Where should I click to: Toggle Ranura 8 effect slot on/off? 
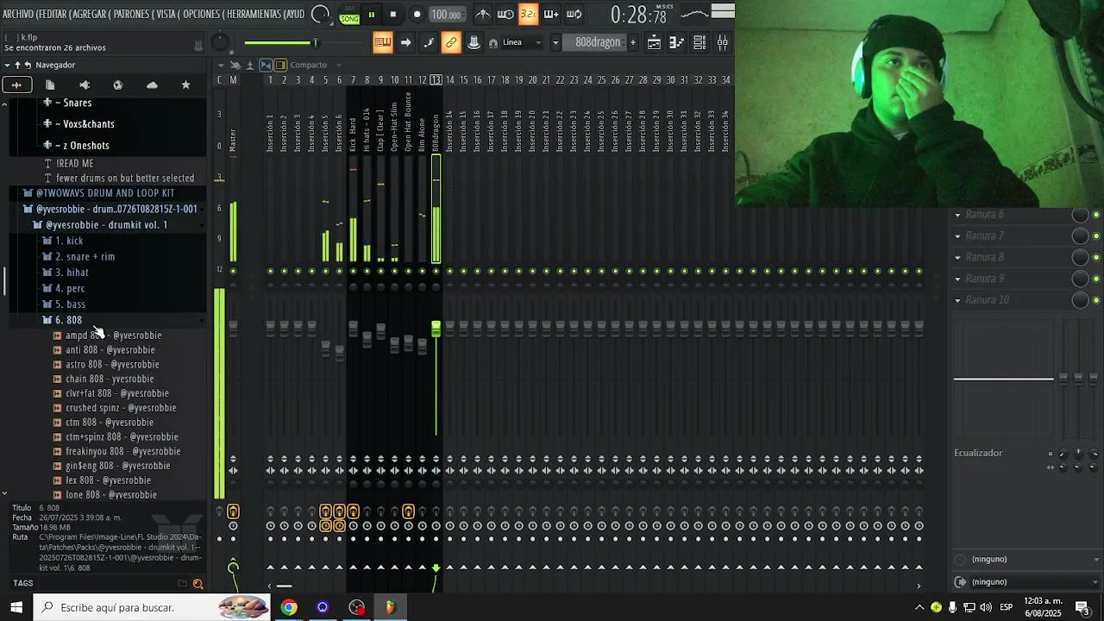[1096, 258]
